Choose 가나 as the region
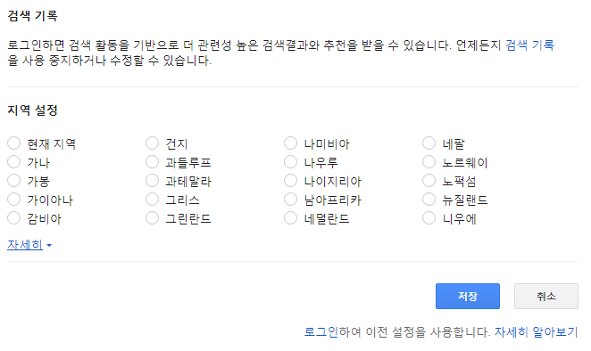The height and width of the screenshot is (351, 591). tap(14, 162)
